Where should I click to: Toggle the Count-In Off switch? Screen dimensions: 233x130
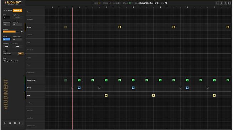tap(17, 25)
